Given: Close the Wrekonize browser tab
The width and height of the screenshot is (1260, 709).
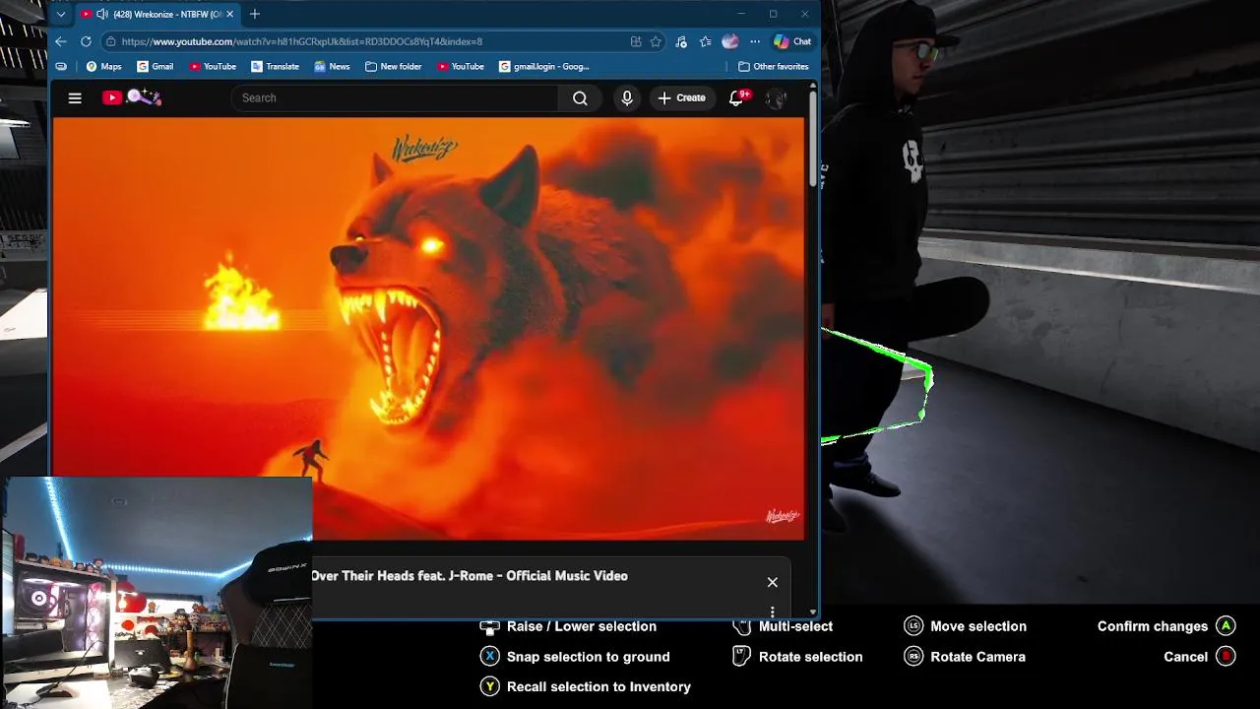Looking at the screenshot, I should [229, 14].
